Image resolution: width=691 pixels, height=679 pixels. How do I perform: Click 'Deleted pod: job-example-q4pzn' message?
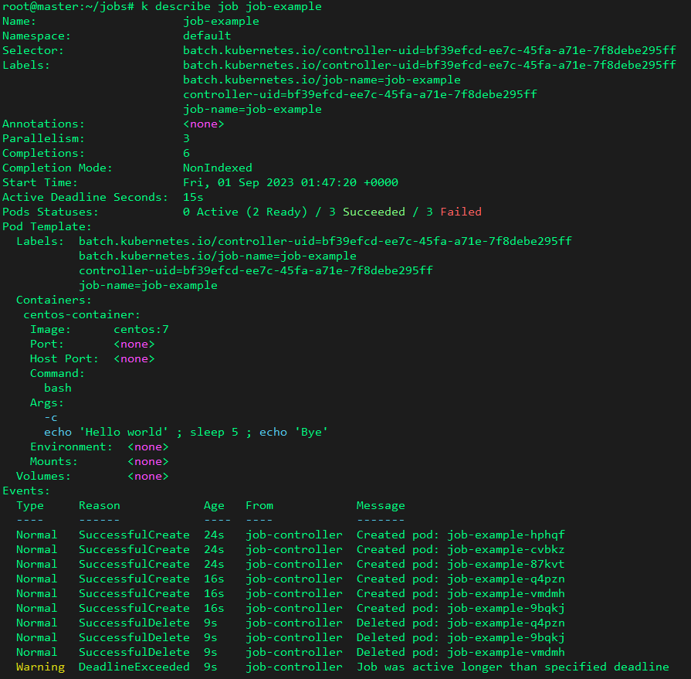(460, 623)
